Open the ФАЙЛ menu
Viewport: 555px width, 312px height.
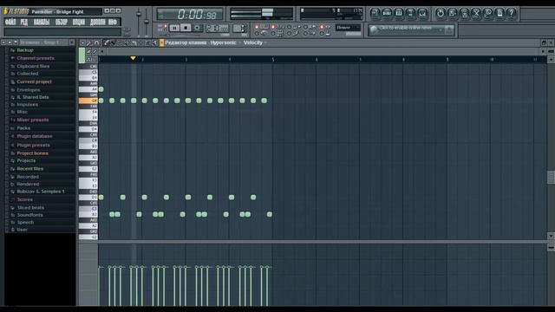pyautogui.click(x=10, y=22)
